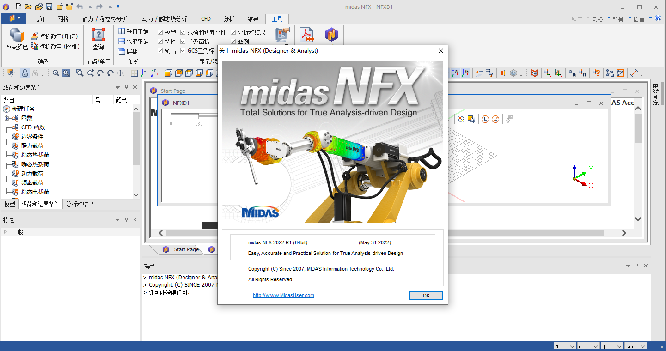
Task: Apply 随机颜色 (网格) random mesh color
Action: (55, 47)
